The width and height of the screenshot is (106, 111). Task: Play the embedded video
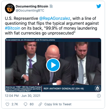(53, 65)
